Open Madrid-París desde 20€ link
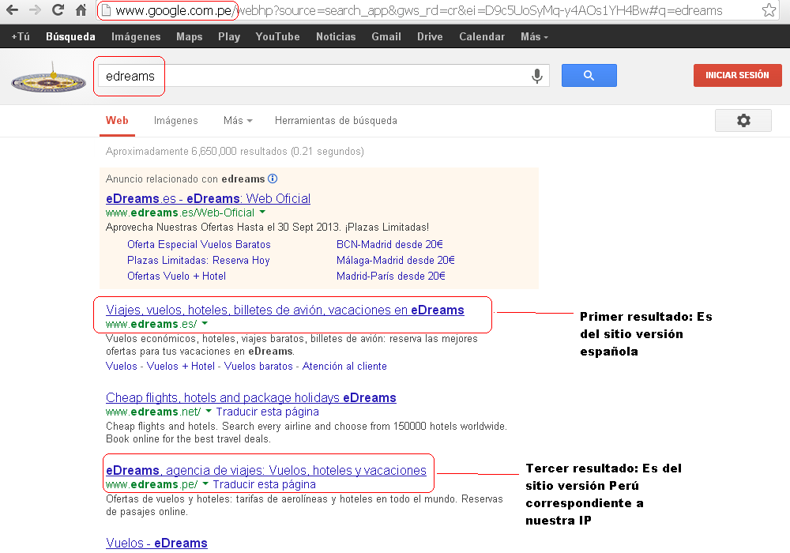This screenshot has height=553, width=790. (x=391, y=276)
